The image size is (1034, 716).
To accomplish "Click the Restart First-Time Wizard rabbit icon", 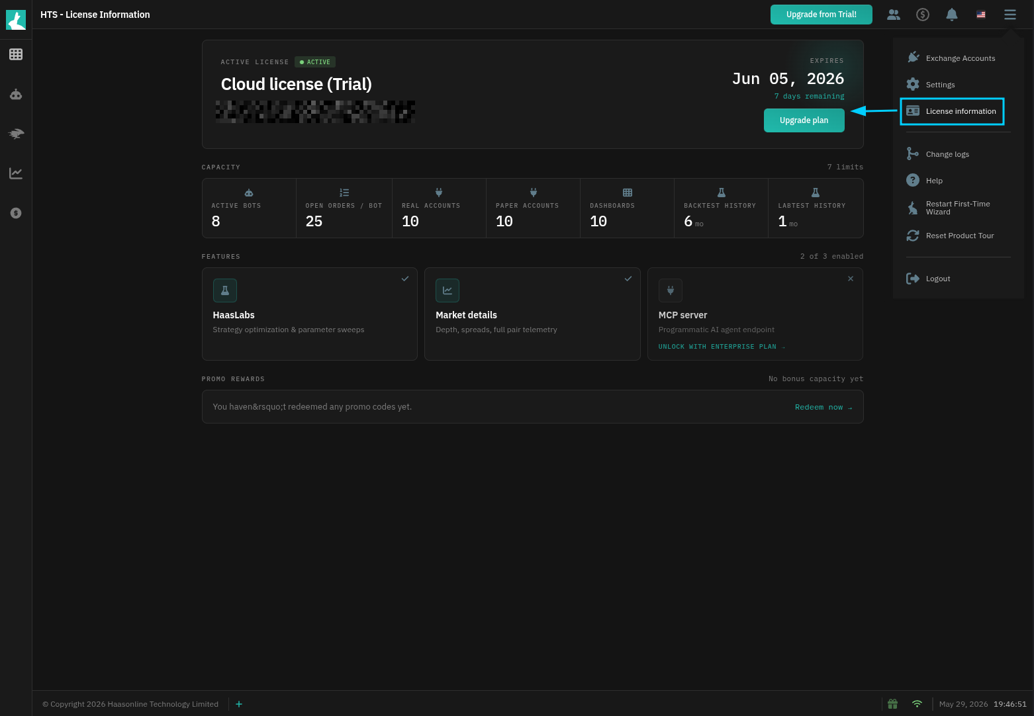I will [913, 208].
